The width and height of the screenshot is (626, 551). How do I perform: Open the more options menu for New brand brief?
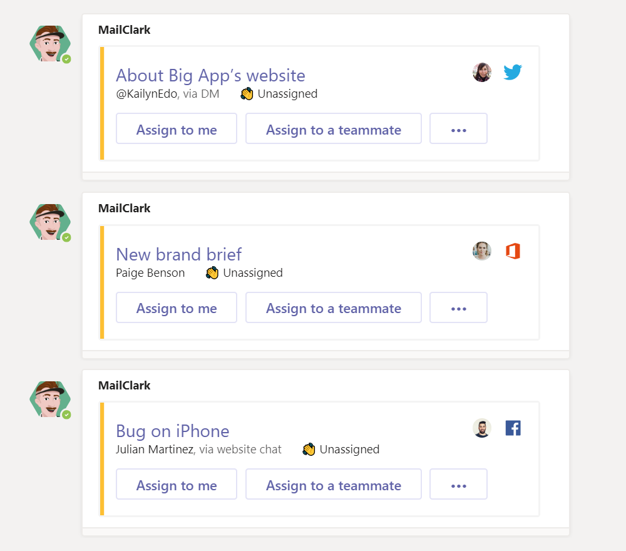(x=458, y=307)
